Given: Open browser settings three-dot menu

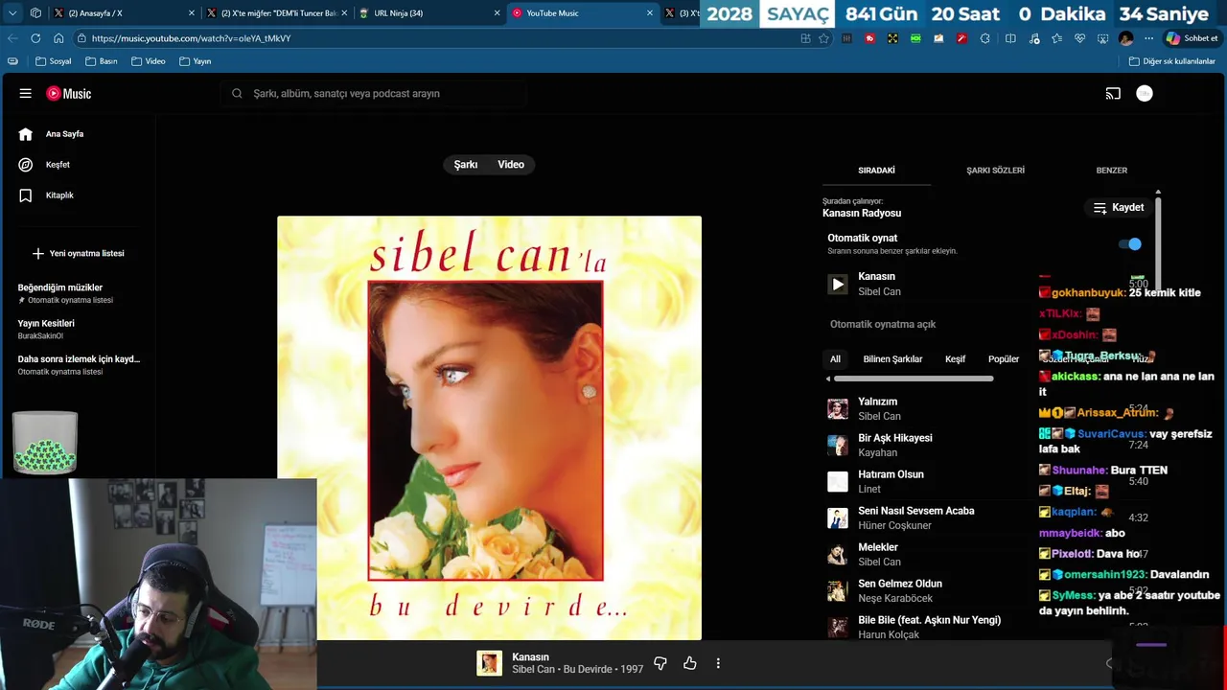Looking at the screenshot, I should [x=1149, y=38].
